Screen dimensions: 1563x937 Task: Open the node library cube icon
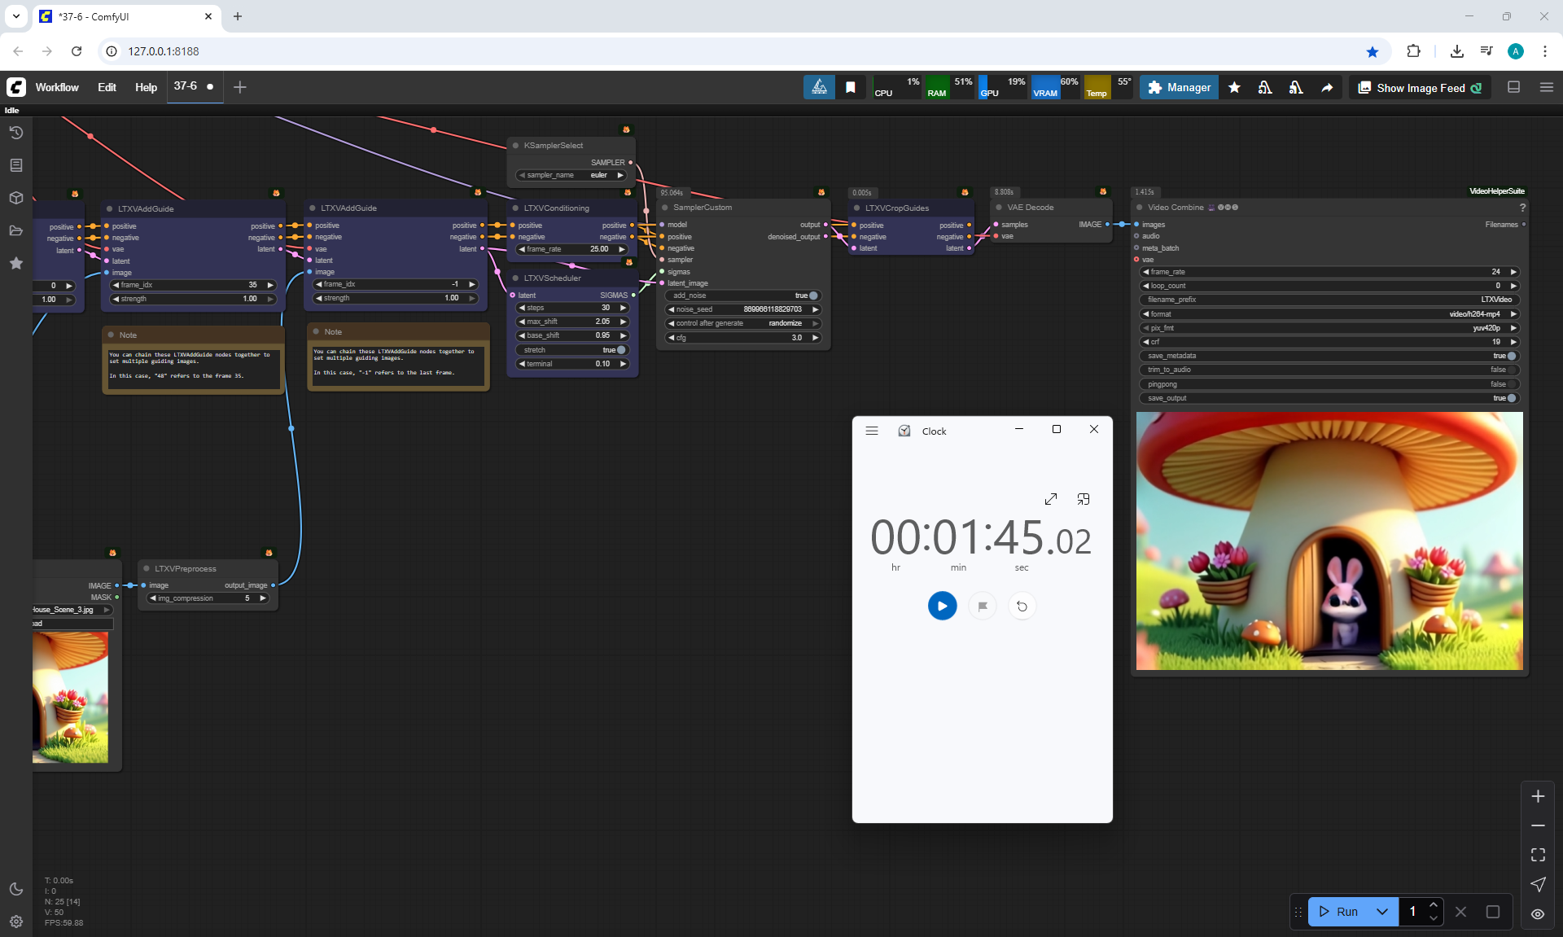[15, 198]
